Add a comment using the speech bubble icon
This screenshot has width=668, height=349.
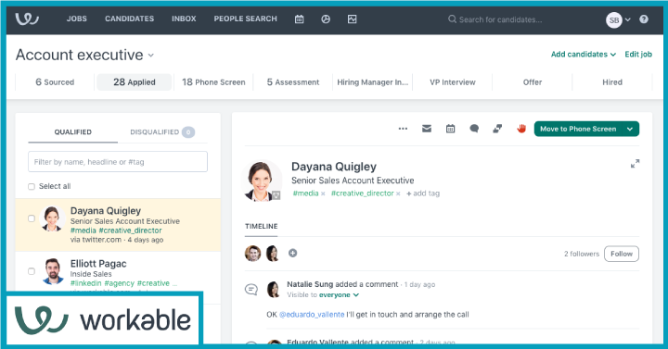point(474,129)
